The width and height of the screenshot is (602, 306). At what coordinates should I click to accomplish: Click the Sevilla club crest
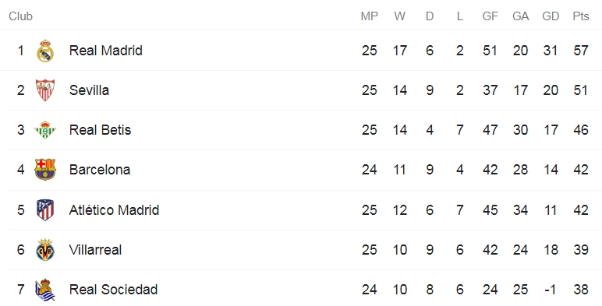click(x=45, y=90)
